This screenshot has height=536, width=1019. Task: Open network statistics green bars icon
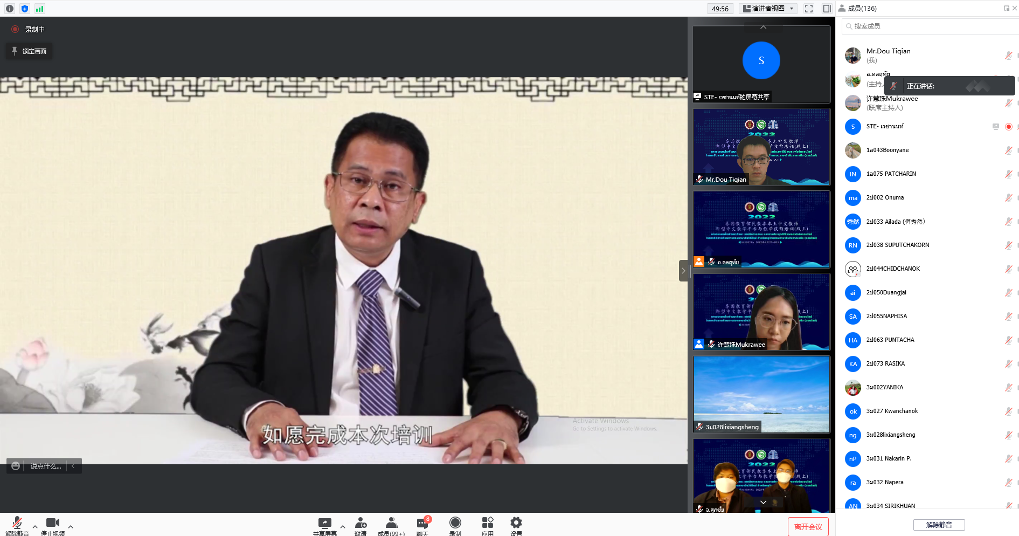39,9
